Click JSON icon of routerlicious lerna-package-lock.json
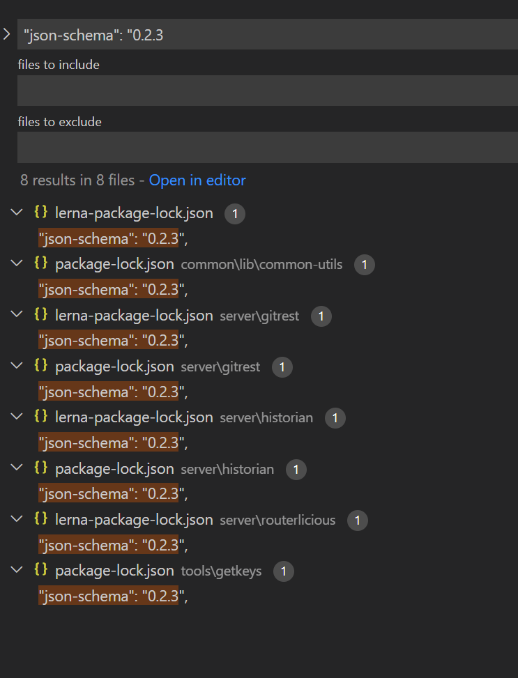 click(x=41, y=518)
